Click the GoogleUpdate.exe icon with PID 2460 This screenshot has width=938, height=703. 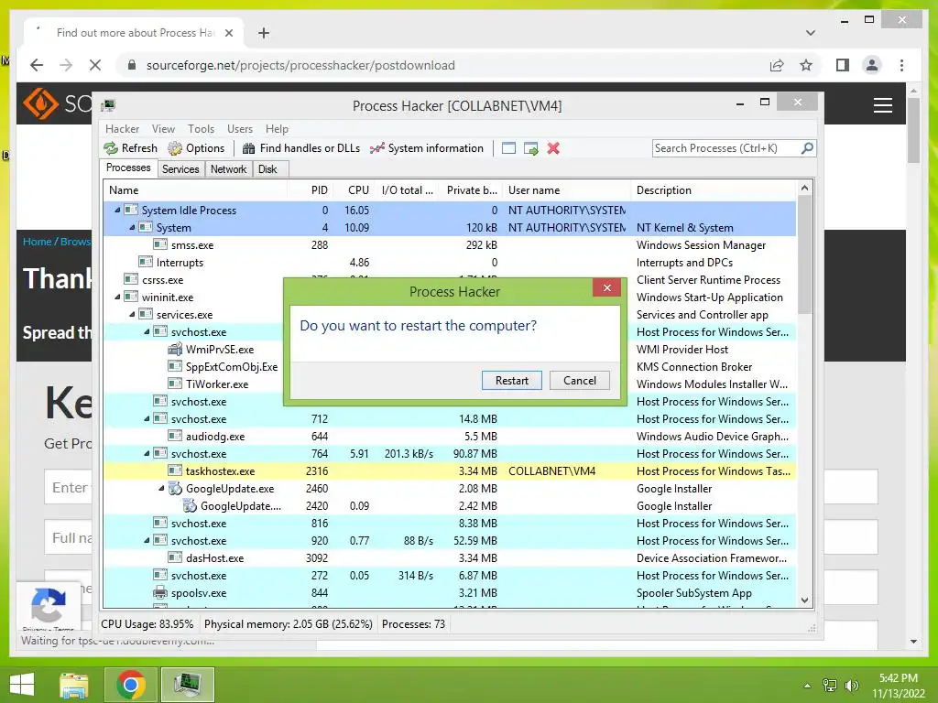pos(175,489)
